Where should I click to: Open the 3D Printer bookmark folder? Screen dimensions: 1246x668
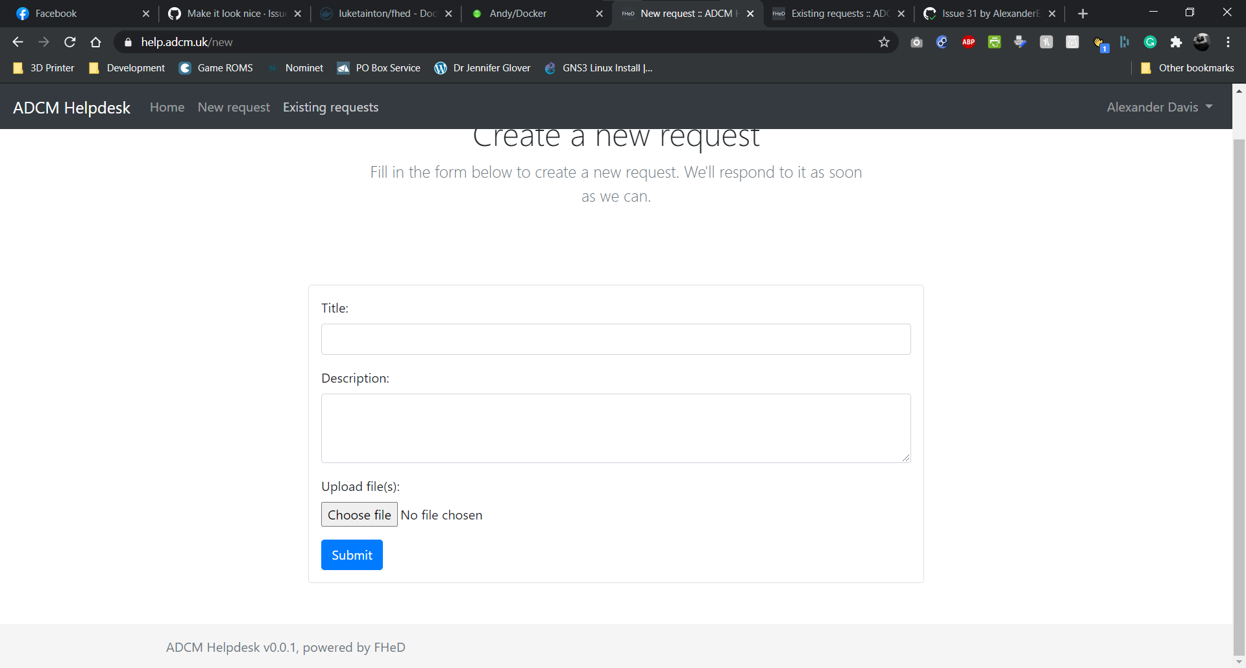tap(43, 68)
